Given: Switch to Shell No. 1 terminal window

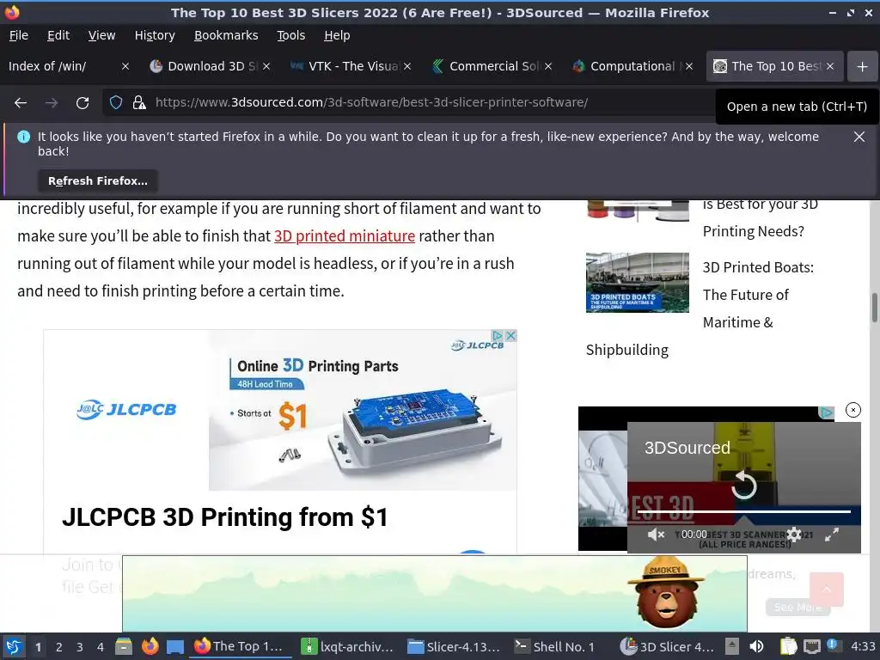Looking at the screenshot, I should pyautogui.click(x=556, y=646).
